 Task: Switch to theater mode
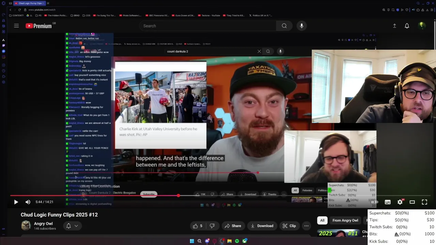412,202
